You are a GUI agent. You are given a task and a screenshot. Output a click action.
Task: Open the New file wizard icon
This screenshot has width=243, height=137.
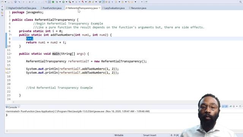click(x=2, y=2)
